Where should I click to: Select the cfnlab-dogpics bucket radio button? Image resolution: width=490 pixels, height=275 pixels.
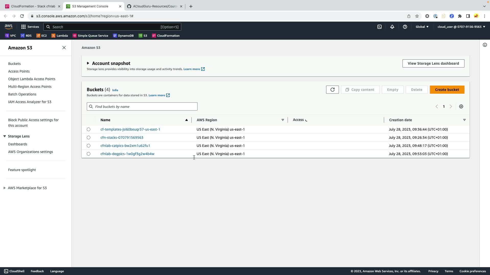pos(89,154)
